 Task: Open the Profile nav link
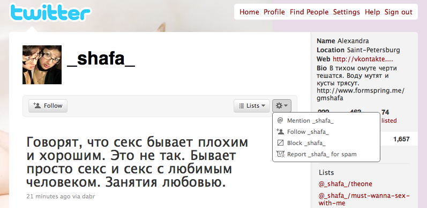coord(274,12)
